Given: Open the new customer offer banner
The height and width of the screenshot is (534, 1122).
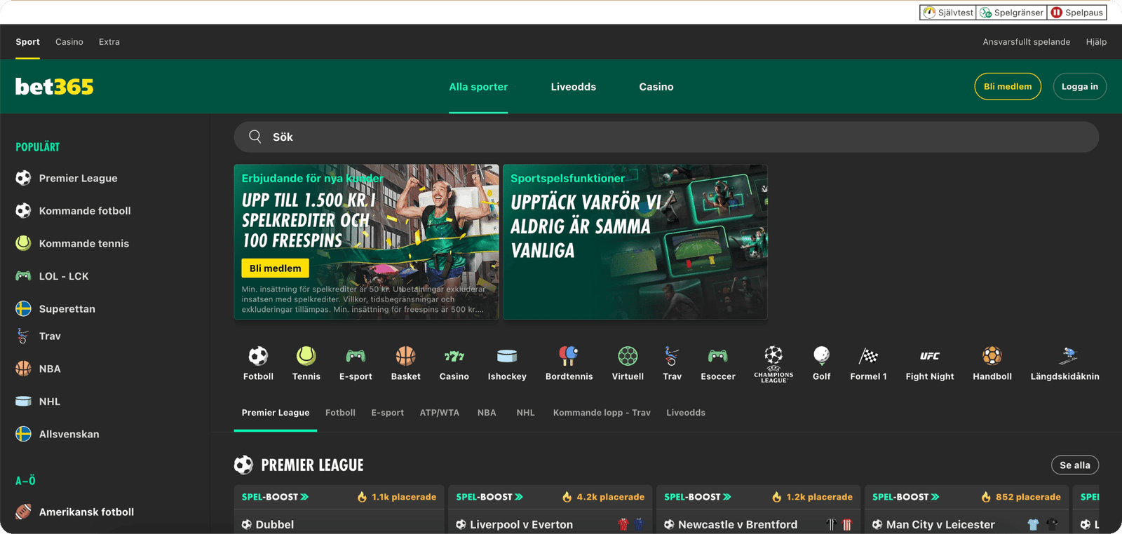Looking at the screenshot, I should tap(366, 242).
